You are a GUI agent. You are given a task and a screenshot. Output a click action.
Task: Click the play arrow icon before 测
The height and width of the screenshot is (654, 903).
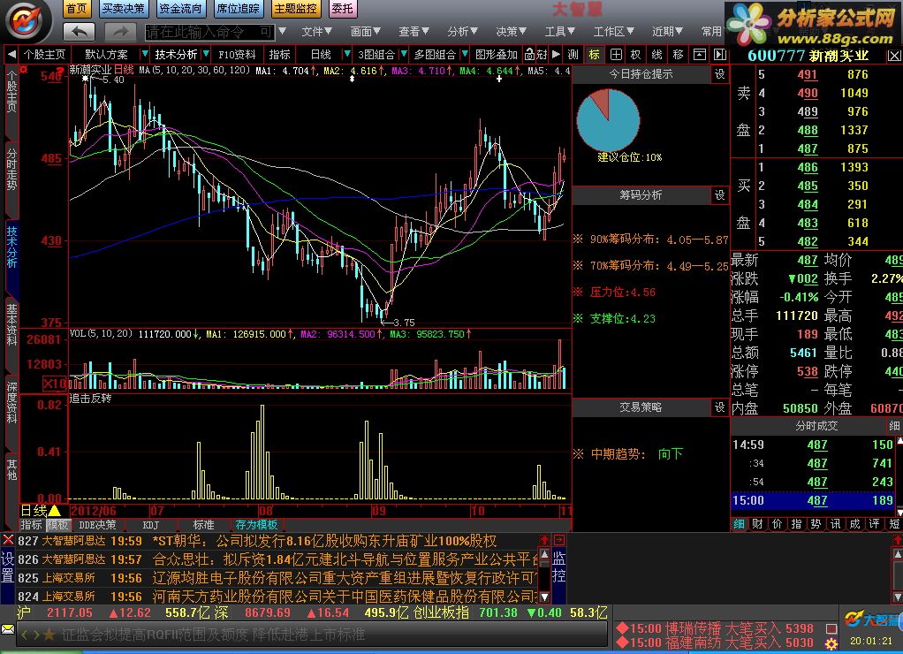556,55
